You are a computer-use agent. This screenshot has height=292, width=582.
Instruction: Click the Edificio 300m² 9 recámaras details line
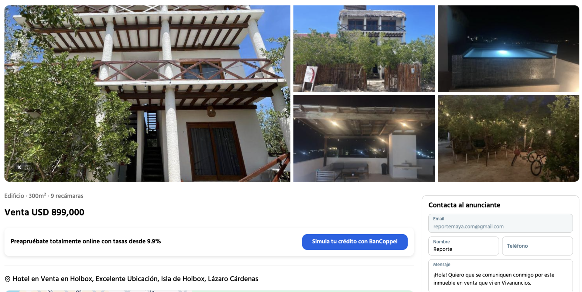[44, 196]
